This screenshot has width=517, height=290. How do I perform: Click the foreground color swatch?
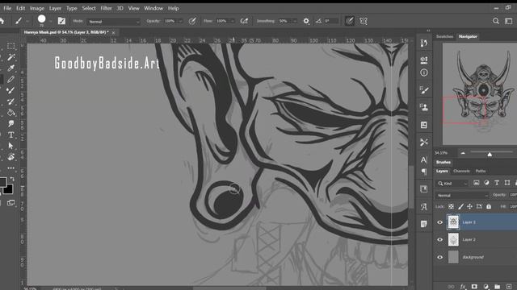(2, 182)
